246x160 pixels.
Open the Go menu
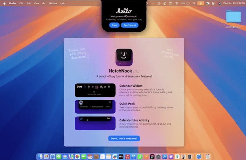[x=44, y=3]
